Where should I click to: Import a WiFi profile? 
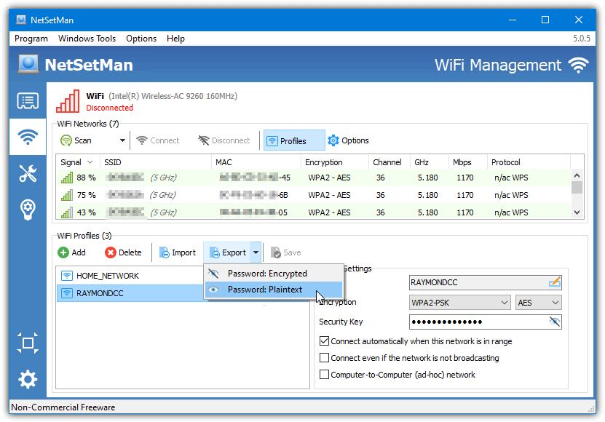(178, 252)
